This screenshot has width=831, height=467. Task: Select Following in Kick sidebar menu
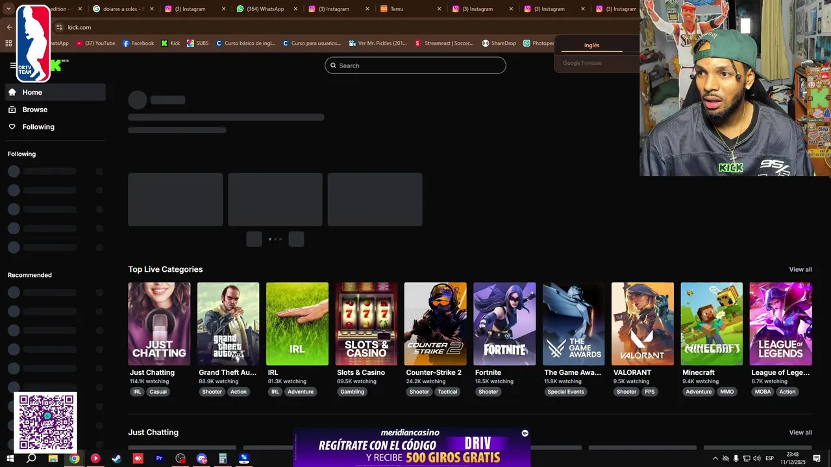55,127
